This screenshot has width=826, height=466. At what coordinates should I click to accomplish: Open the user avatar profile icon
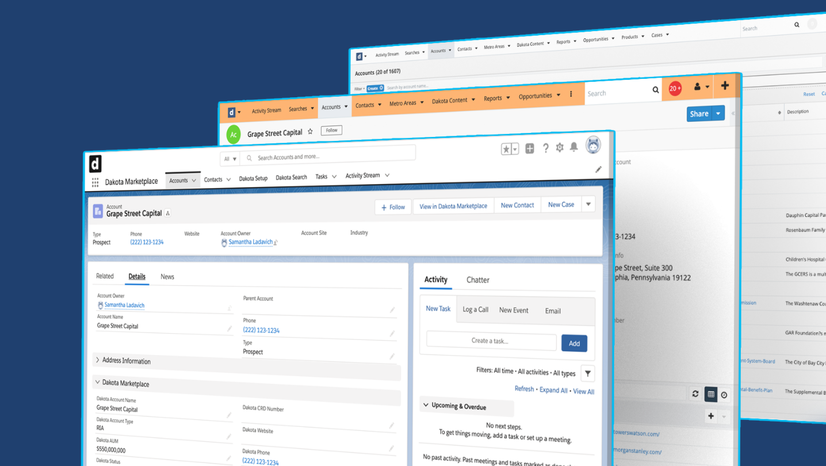click(x=593, y=146)
